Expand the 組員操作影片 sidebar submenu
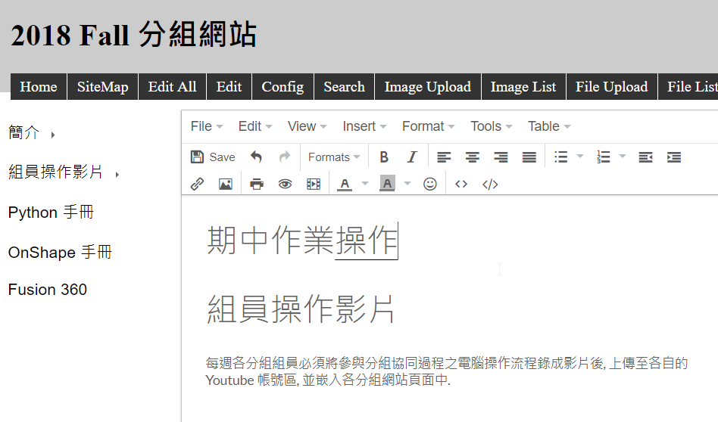This screenshot has width=718, height=422. point(117,175)
